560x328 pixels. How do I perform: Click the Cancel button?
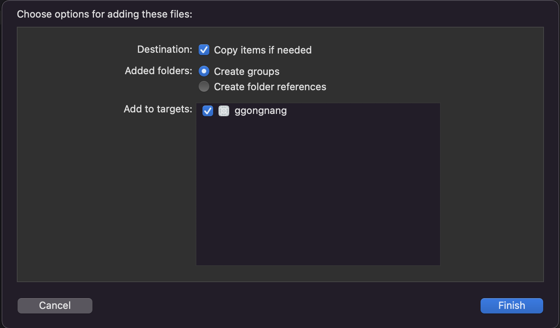click(x=55, y=305)
